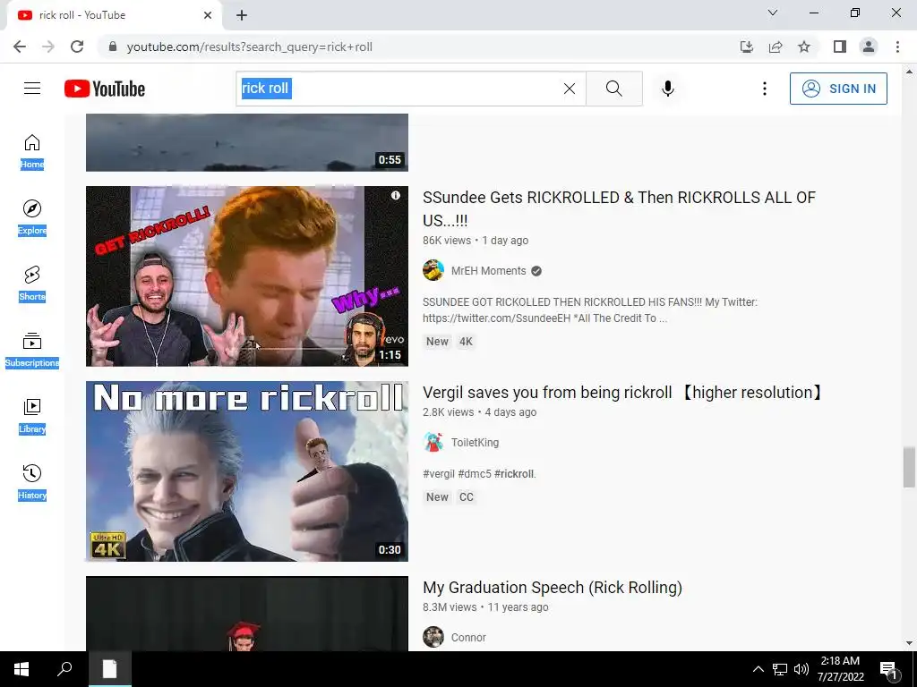Screen dimensions: 917x687
Task: Open Vergil saves you from rickroll thumbnail
Action: coord(247,471)
